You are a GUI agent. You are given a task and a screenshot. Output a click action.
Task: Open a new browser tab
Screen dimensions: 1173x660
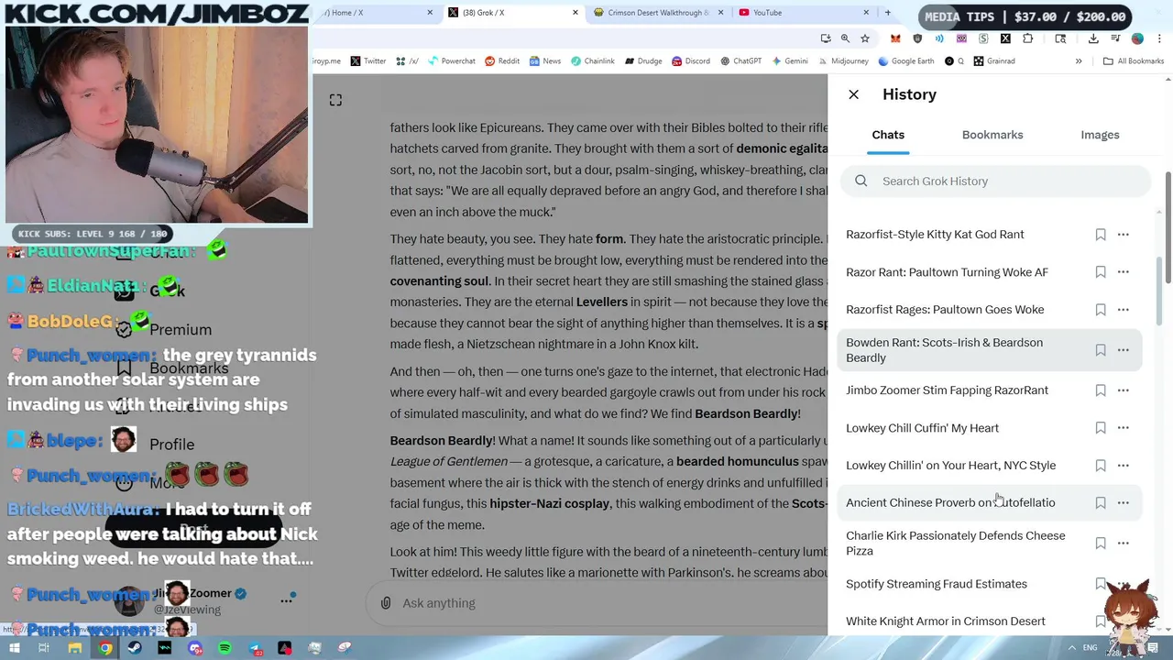(887, 13)
